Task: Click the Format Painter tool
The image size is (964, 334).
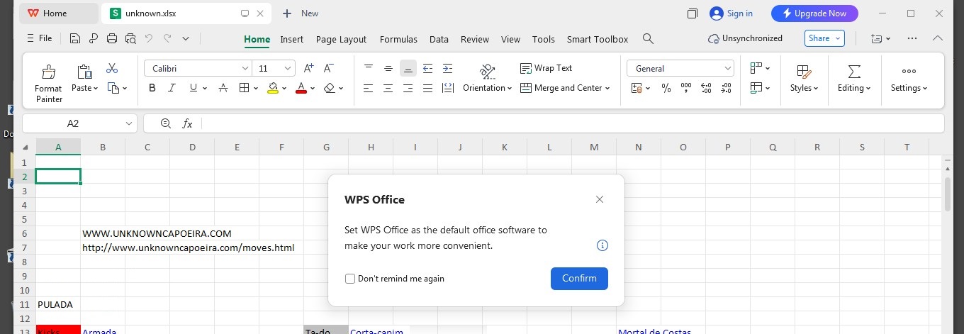Action: point(48,82)
